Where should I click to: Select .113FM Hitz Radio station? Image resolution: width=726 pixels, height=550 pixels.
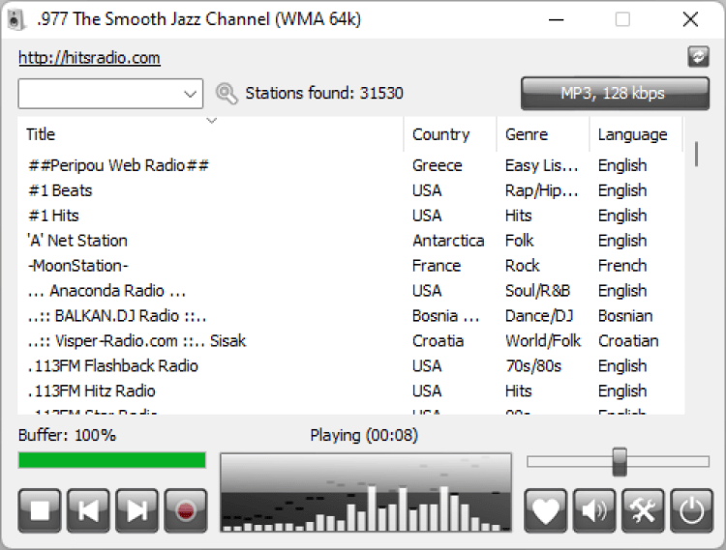tap(351, 391)
